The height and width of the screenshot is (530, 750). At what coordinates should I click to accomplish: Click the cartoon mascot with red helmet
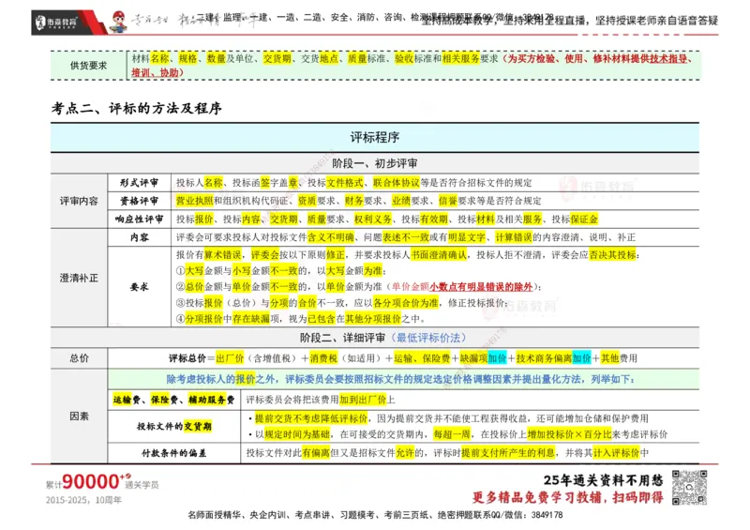coord(118,22)
